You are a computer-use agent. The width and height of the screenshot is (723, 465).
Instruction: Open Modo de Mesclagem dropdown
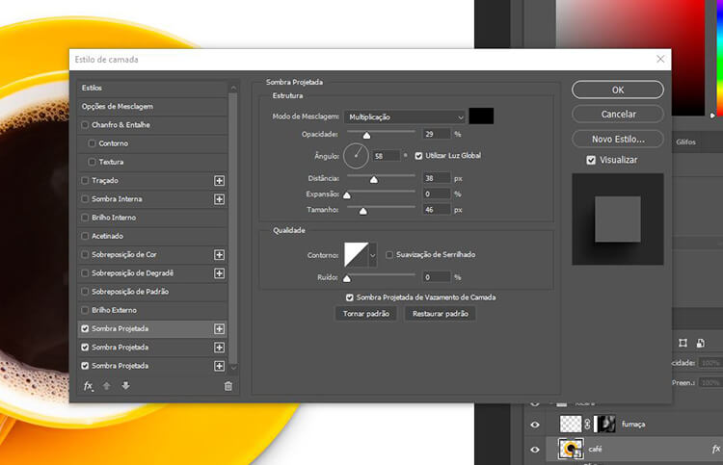click(x=404, y=116)
